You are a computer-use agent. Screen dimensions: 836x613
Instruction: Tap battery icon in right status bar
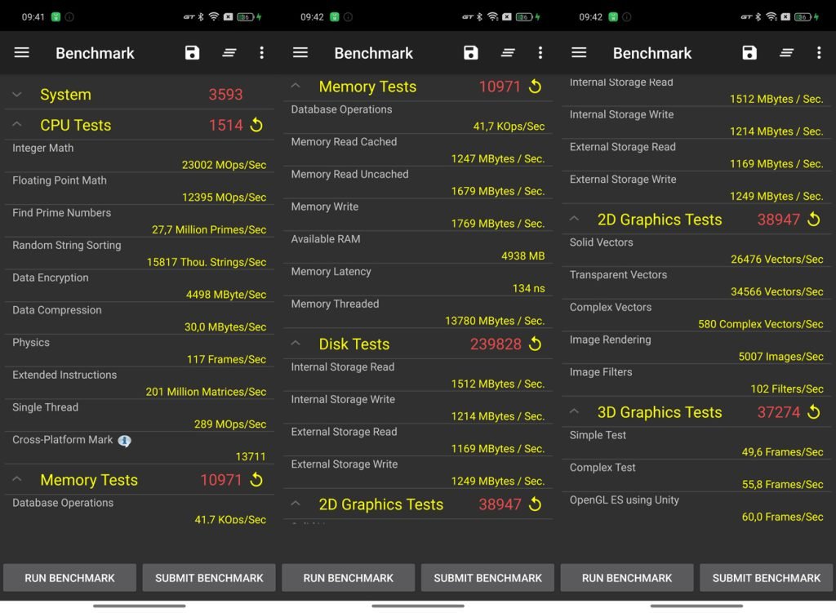[x=803, y=16]
